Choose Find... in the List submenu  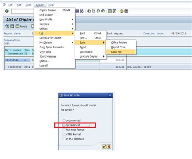point(90,38)
